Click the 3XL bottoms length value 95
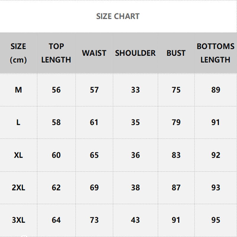The height and width of the screenshot is (237, 237). 216,220
